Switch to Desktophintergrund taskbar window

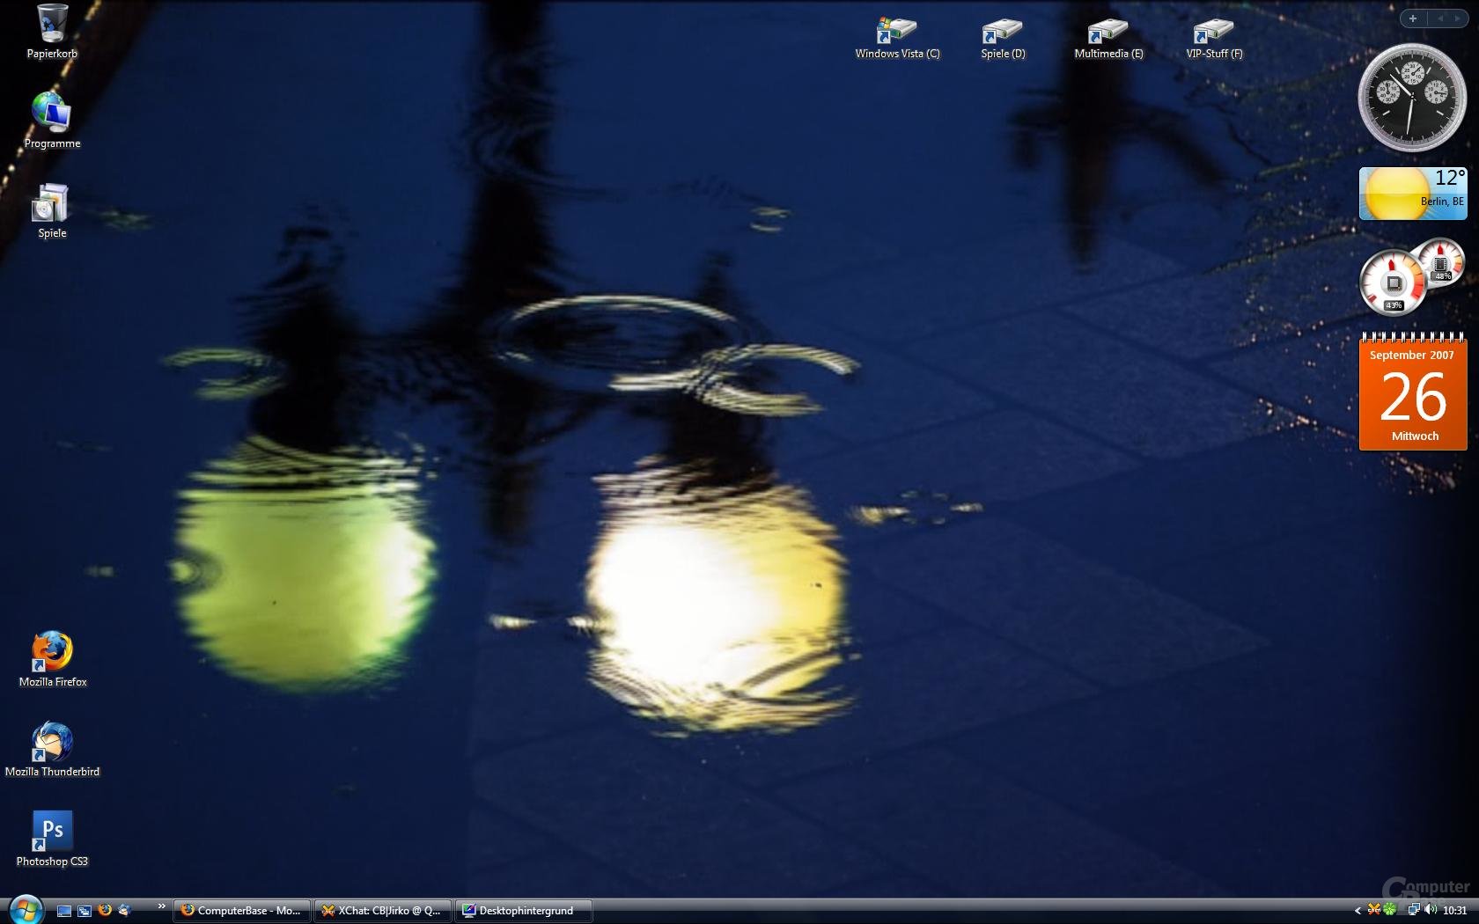point(524,911)
